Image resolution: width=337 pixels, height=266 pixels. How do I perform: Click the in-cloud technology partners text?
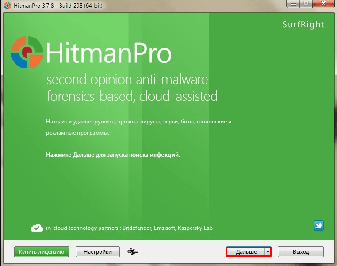(129, 228)
